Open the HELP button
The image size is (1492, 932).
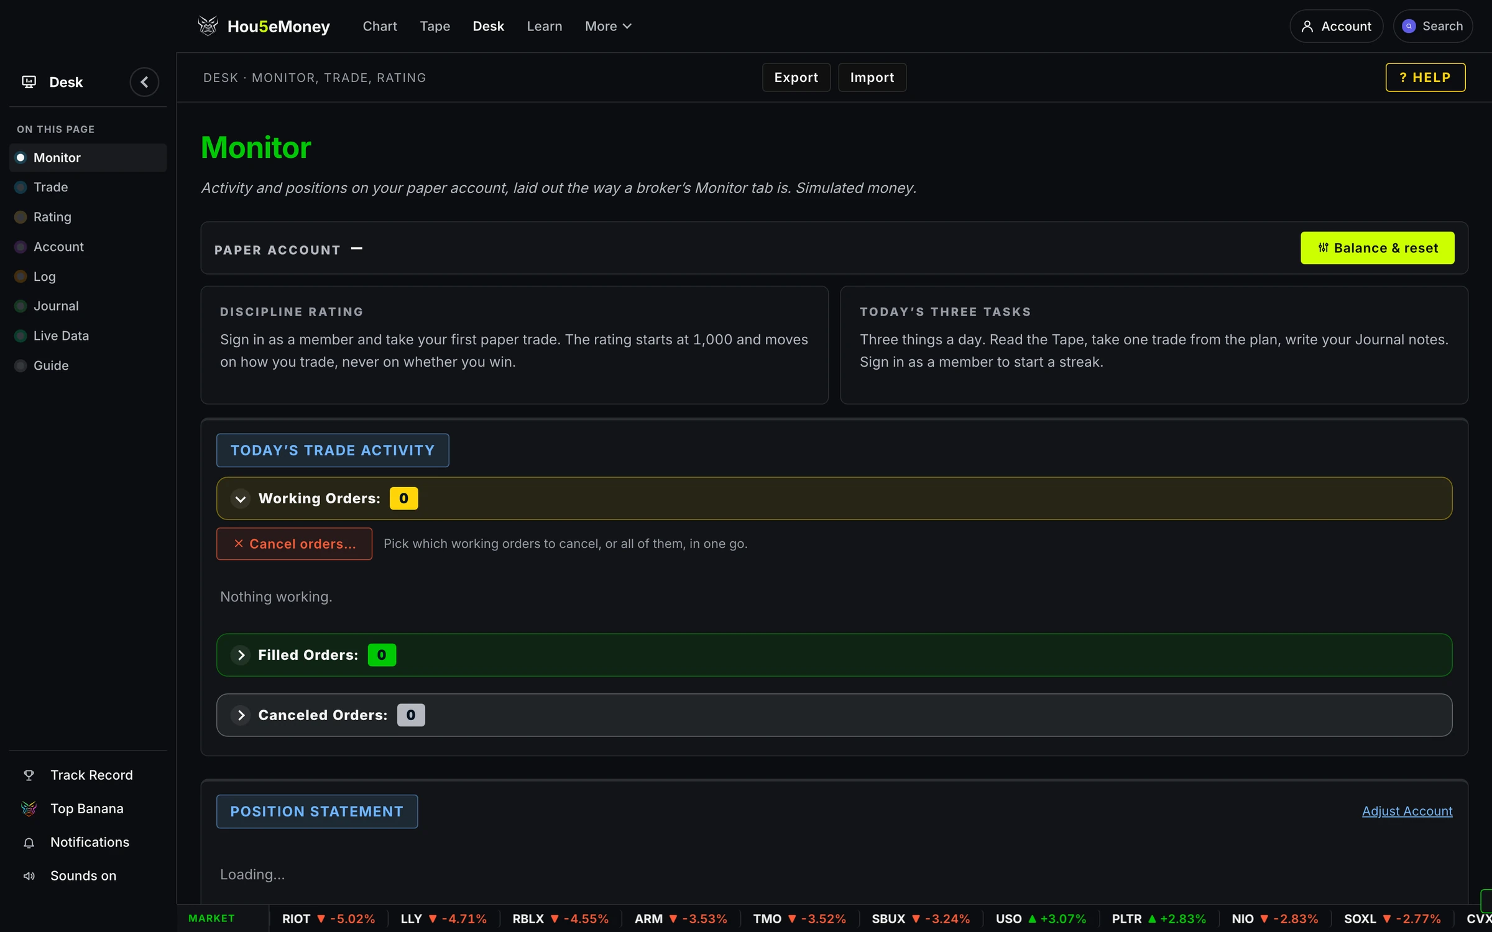point(1425,77)
